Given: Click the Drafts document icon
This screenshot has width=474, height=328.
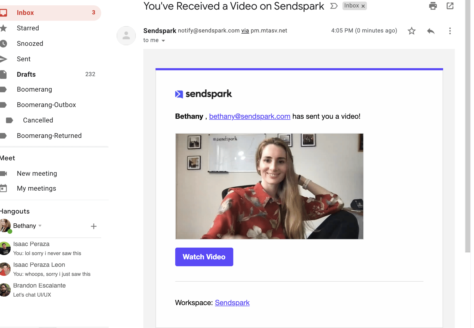Looking at the screenshot, I should point(3,75).
